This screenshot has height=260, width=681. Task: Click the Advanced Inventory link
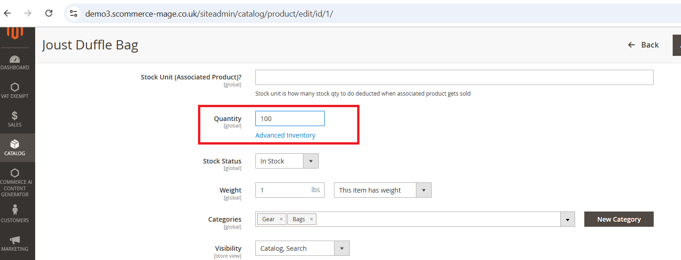click(285, 135)
